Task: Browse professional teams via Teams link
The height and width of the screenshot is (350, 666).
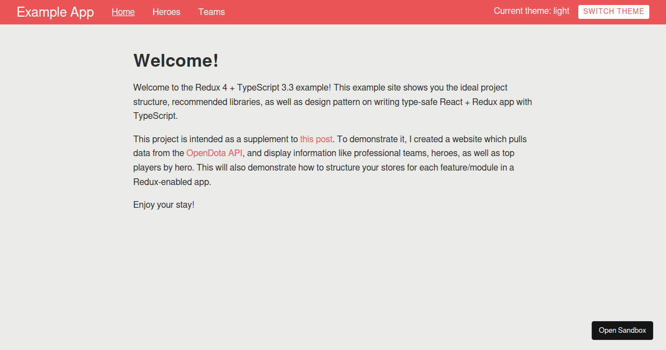Action: tap(211, 12)
